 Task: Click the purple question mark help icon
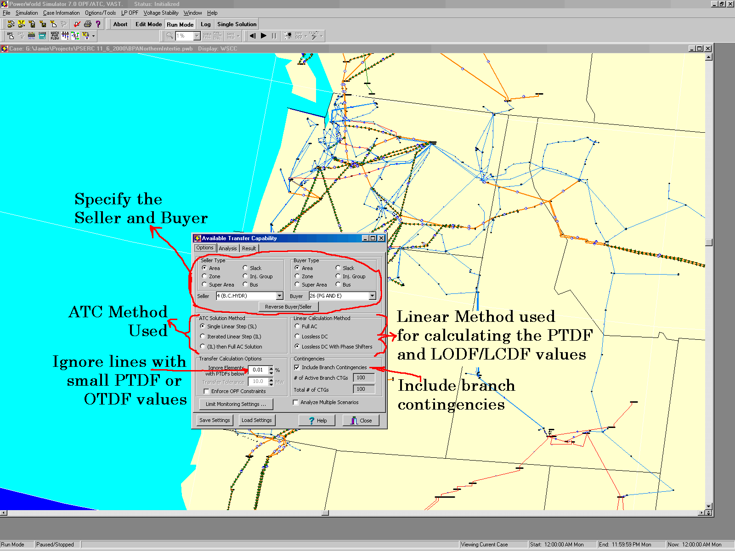pyautogui.click(x=98, y=24)
